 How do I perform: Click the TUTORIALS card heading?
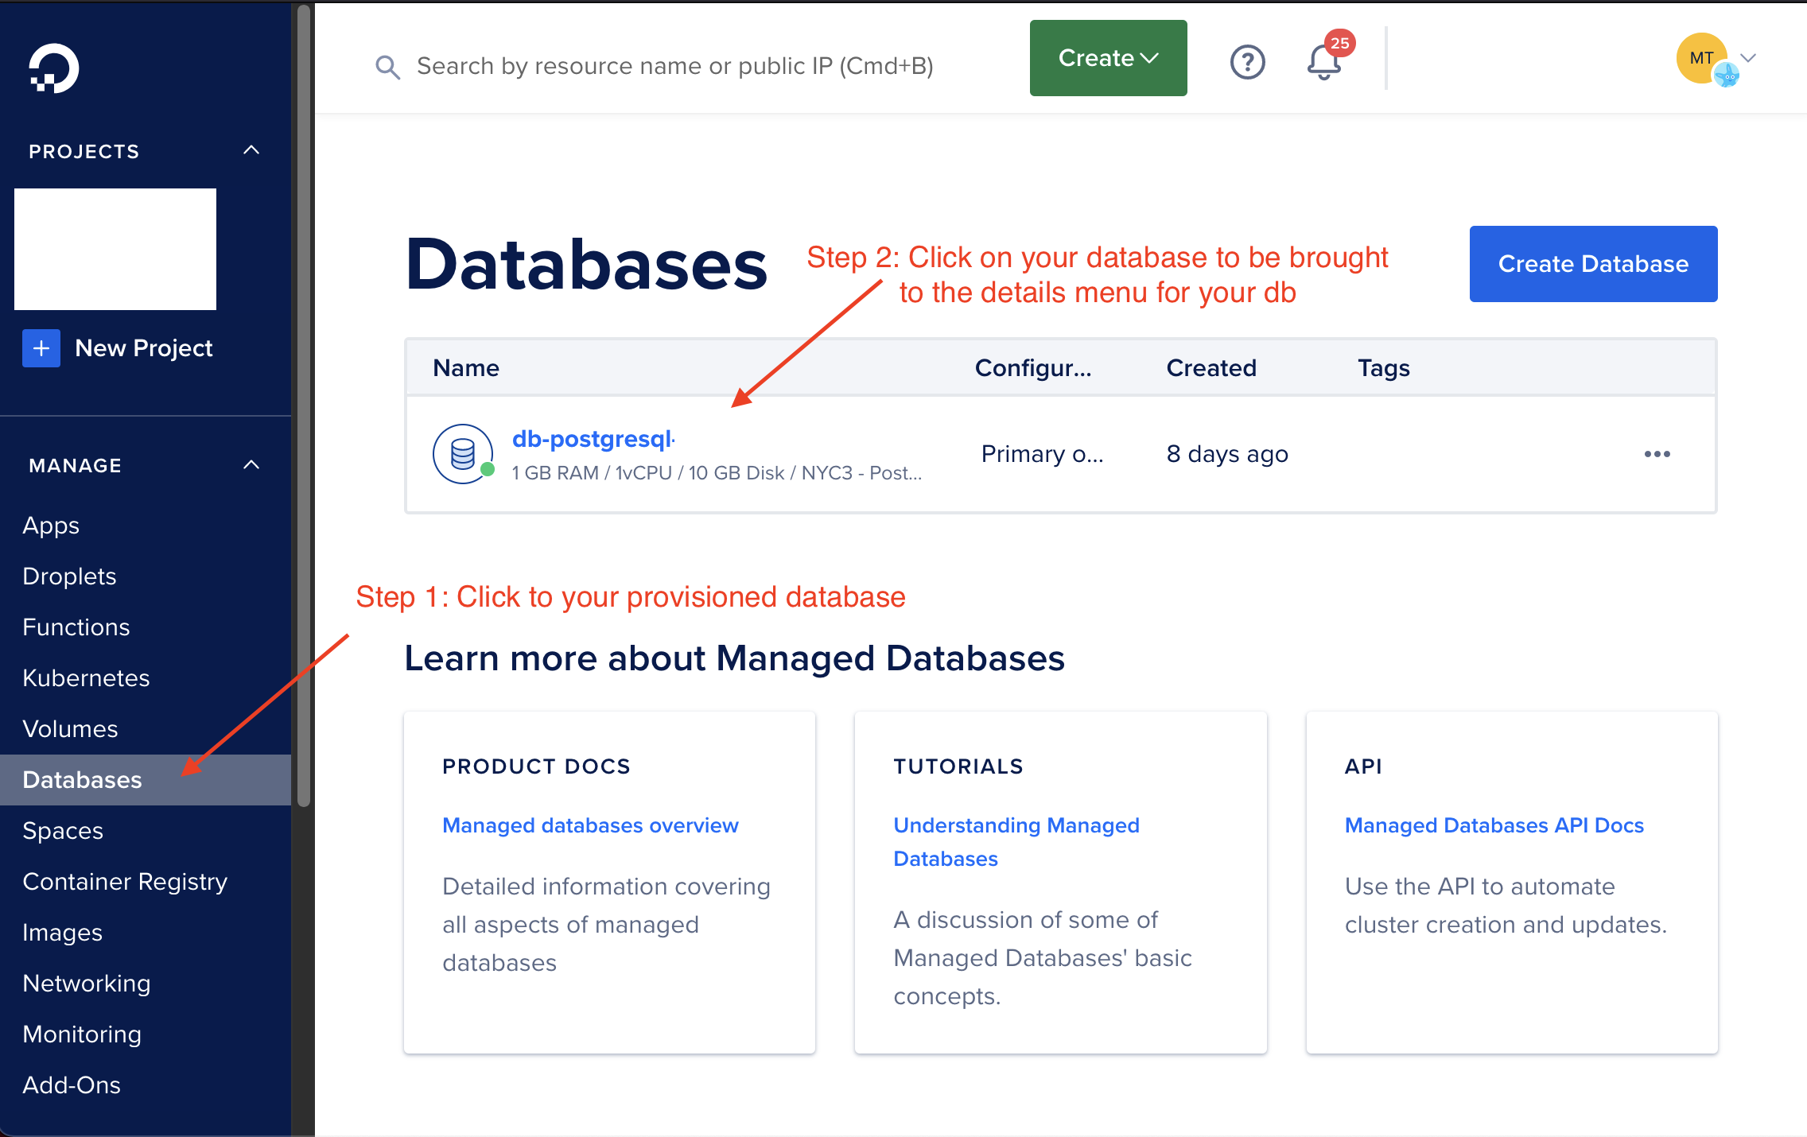958,766
